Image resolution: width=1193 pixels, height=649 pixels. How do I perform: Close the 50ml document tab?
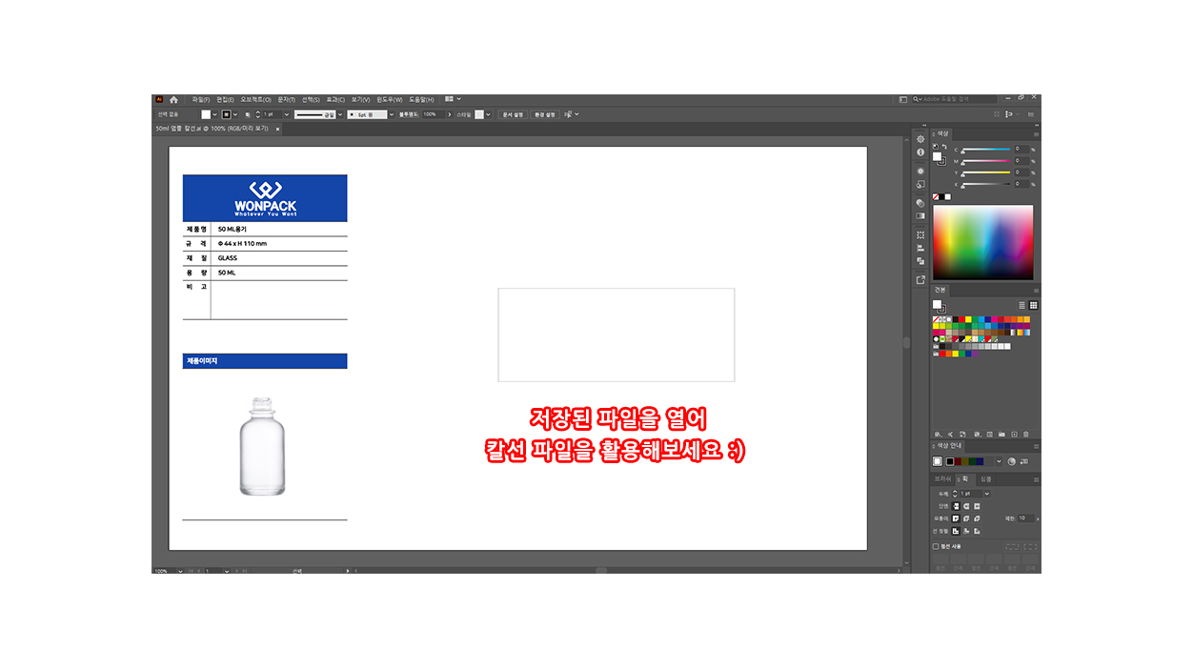[277, 129]
